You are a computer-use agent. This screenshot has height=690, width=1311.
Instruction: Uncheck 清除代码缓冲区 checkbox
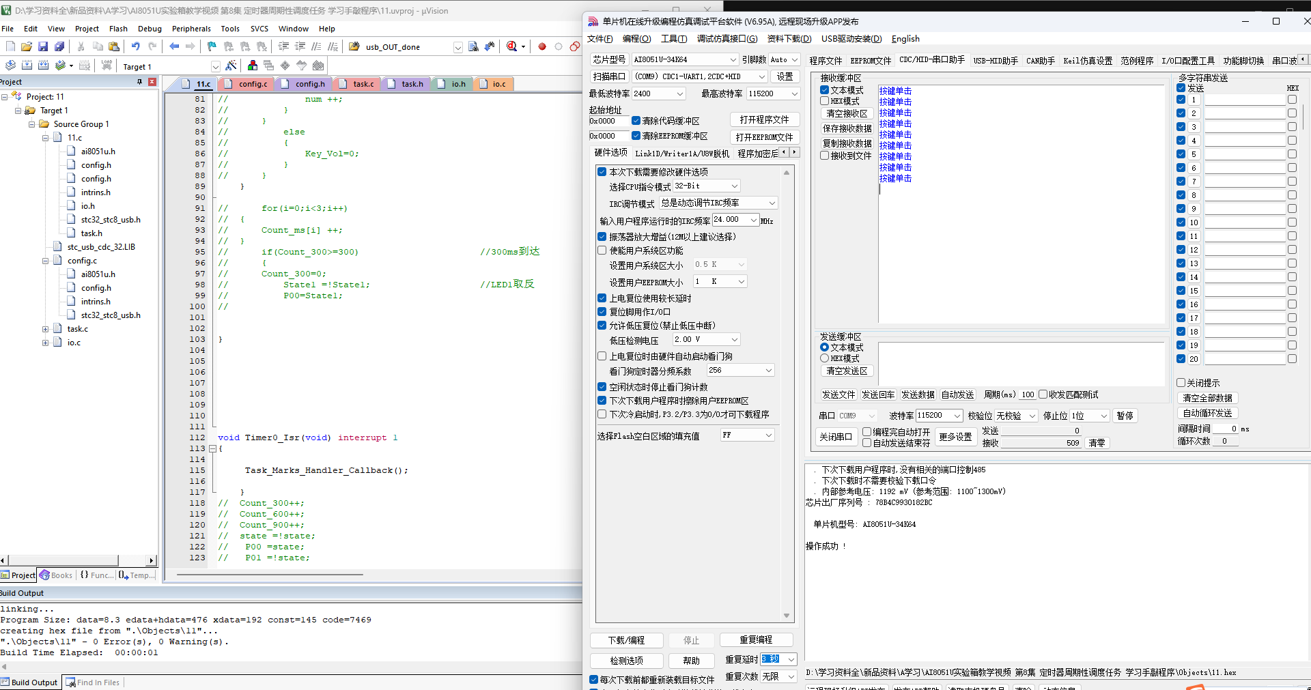(x=636, y=121)
